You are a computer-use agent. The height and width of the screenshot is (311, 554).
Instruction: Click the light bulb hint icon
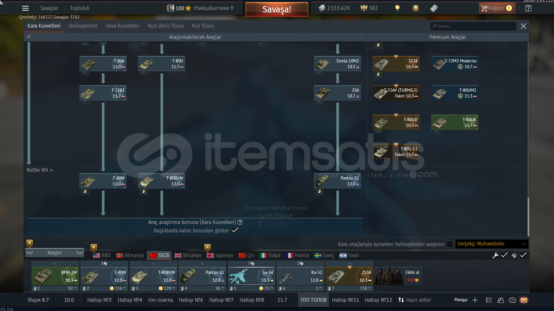point(397,8)
